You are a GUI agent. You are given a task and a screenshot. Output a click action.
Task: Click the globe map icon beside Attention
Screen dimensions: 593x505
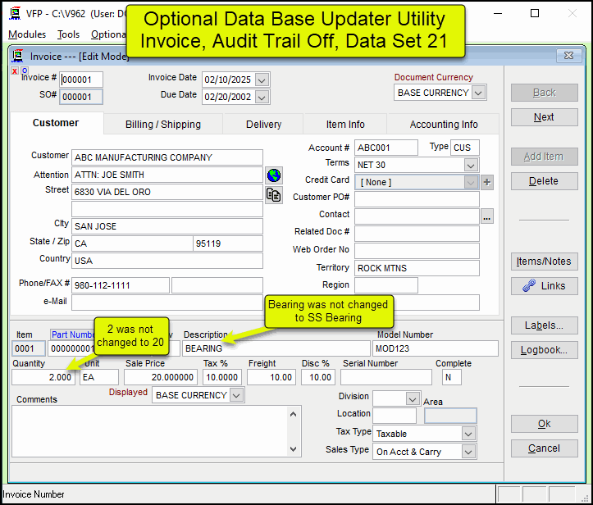[x=274, y=175]
